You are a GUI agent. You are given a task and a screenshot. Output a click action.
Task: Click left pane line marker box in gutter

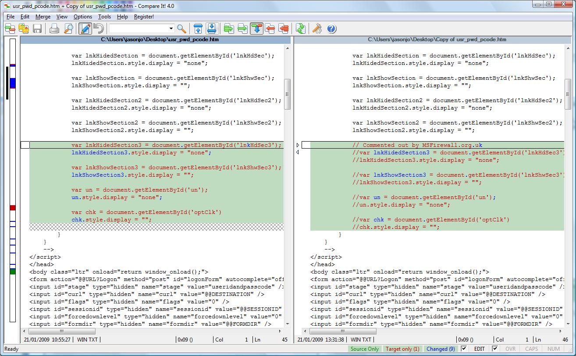(x=25, y=145)
